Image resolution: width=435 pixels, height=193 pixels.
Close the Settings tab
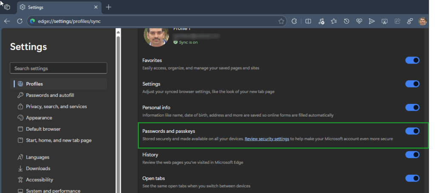tap(96, 7)
